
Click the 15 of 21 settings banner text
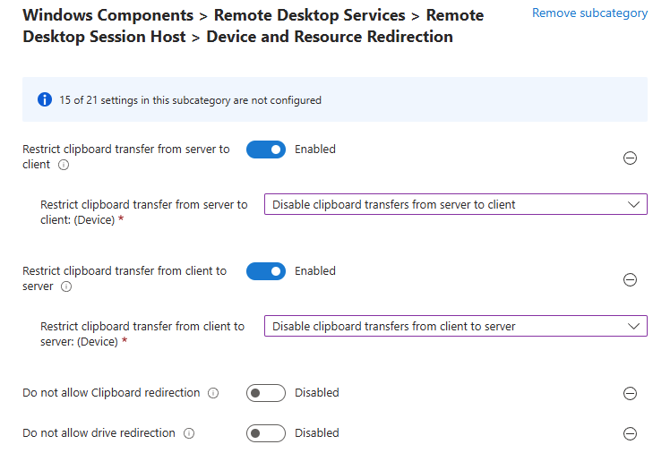(x=190, y=100)
